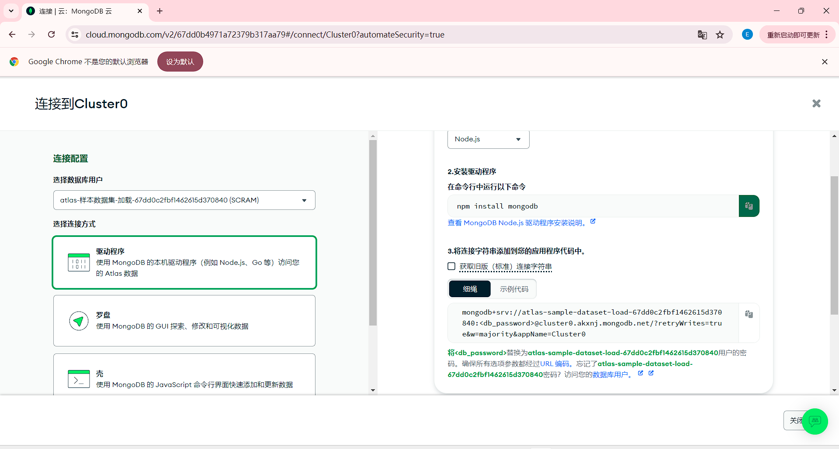
Task: Select the MongoDB cloud browser tab
Action: pos(85,11)
